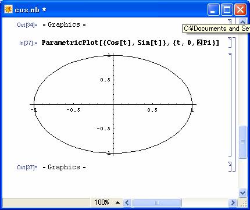250x210 pixels.
Task: Click the vertical scrollbar down arrow
Action: (x=242, y=193)
